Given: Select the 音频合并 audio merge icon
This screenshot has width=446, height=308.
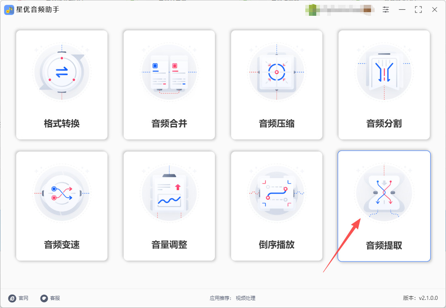Looking at the screenshot, I should (169, 72).
